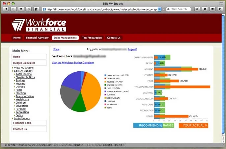Screen dimensions: 226x149
Task: Click the globe site icon in address bar
Action: [x=44, y=9]
